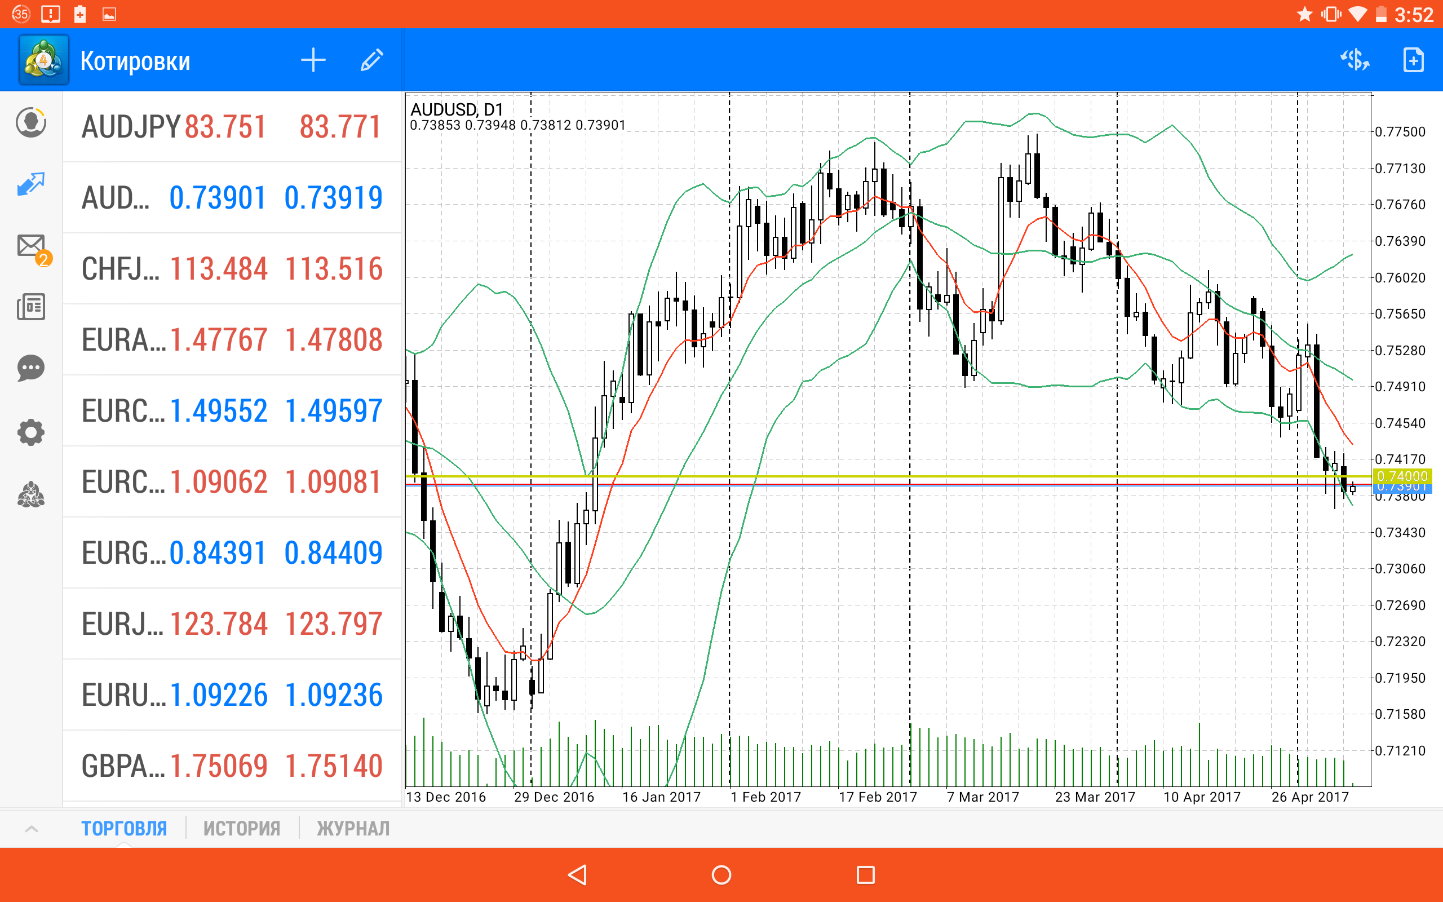Switch to the ЖУРНАЛ tab

pyautogui.click(x=353, y=829)
